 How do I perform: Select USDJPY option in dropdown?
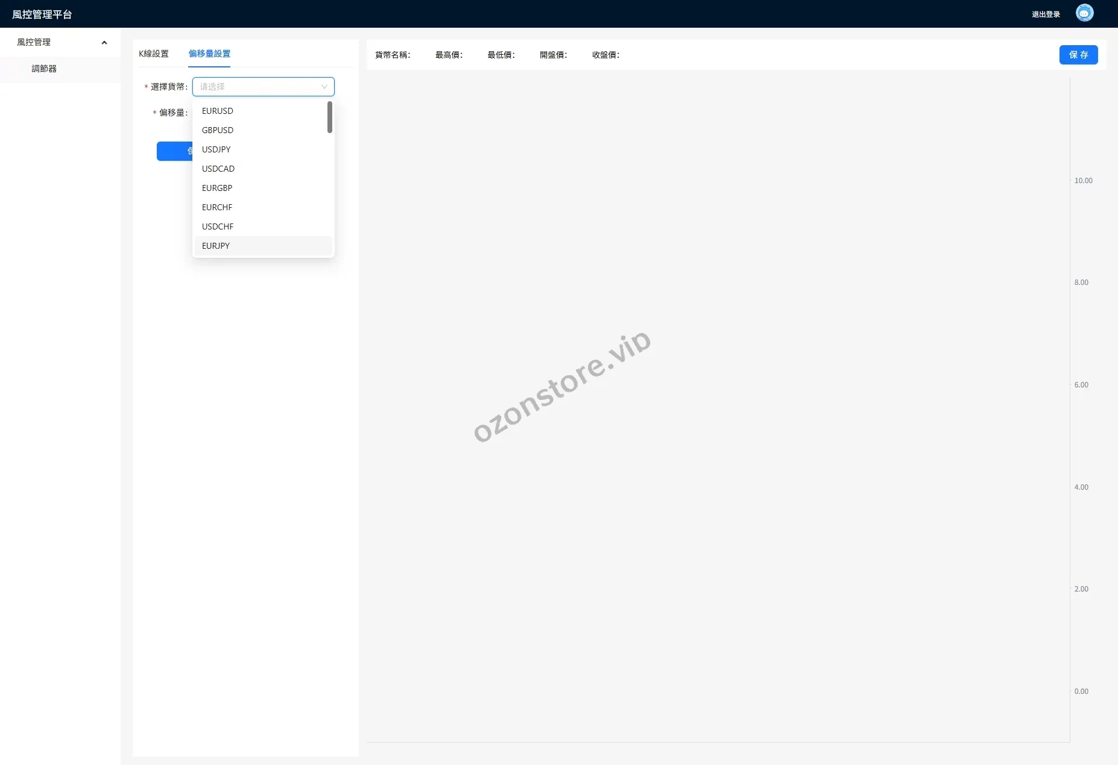pyautogui.click(x=216, y=149)
